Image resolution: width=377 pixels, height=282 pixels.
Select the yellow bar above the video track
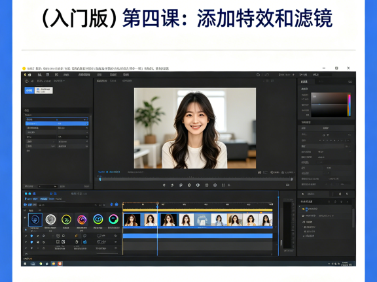point(198,210)
